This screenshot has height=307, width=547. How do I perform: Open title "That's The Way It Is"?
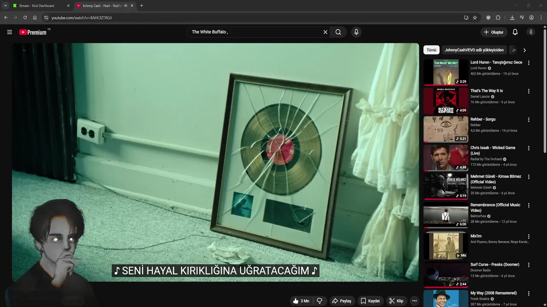pyautogui.click(x=486, y=91)
